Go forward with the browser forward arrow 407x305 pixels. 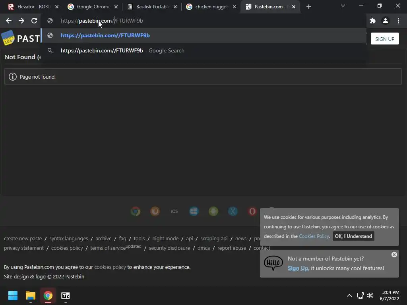21,21
